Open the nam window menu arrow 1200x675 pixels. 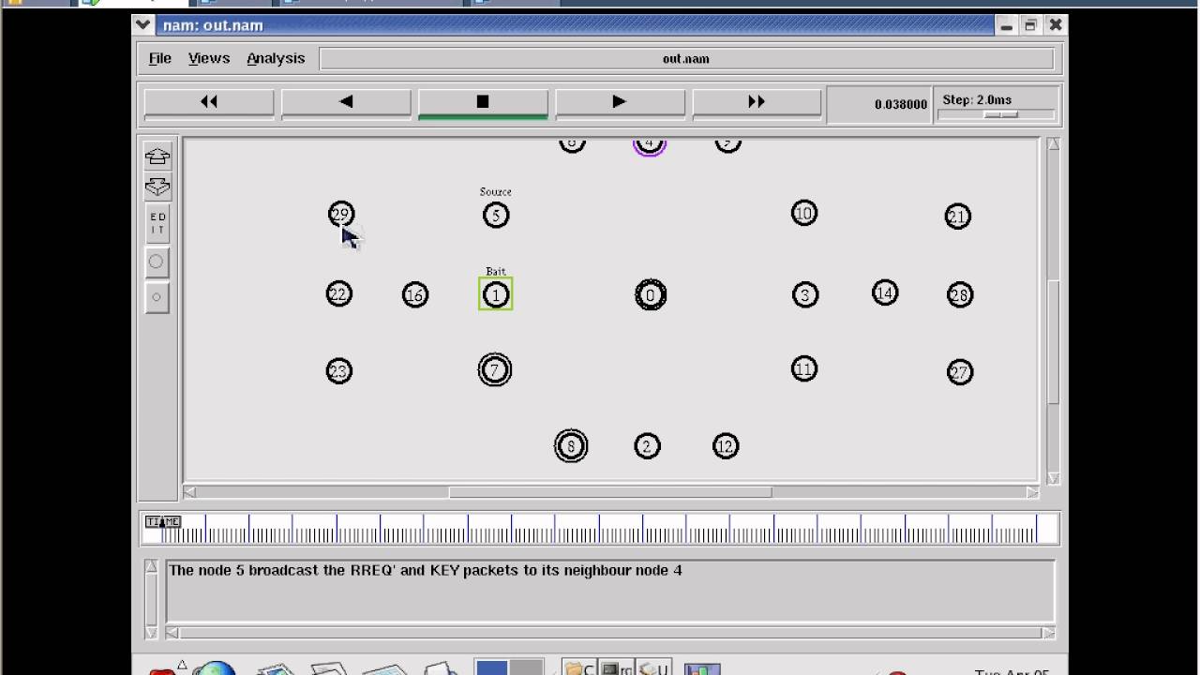(x=142, y=25)
